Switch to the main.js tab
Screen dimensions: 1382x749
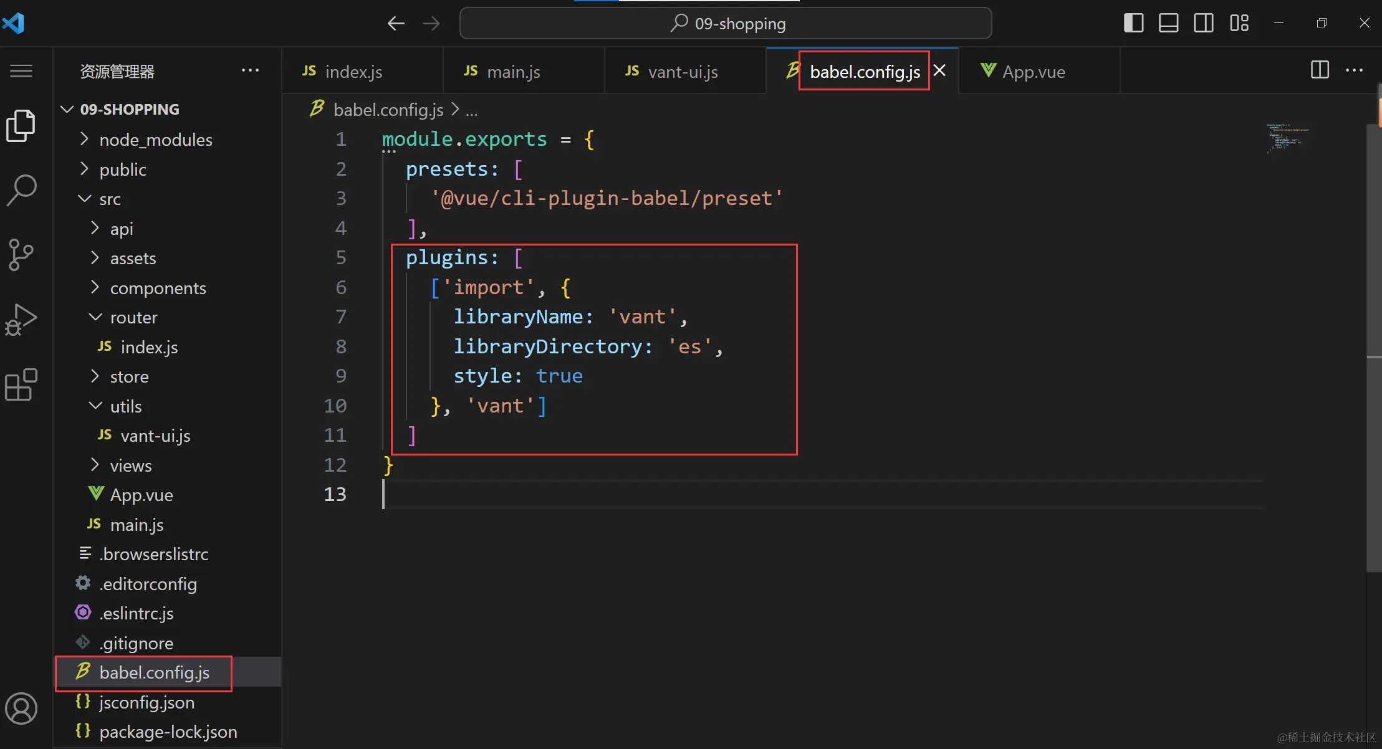[x=524, y=71]
